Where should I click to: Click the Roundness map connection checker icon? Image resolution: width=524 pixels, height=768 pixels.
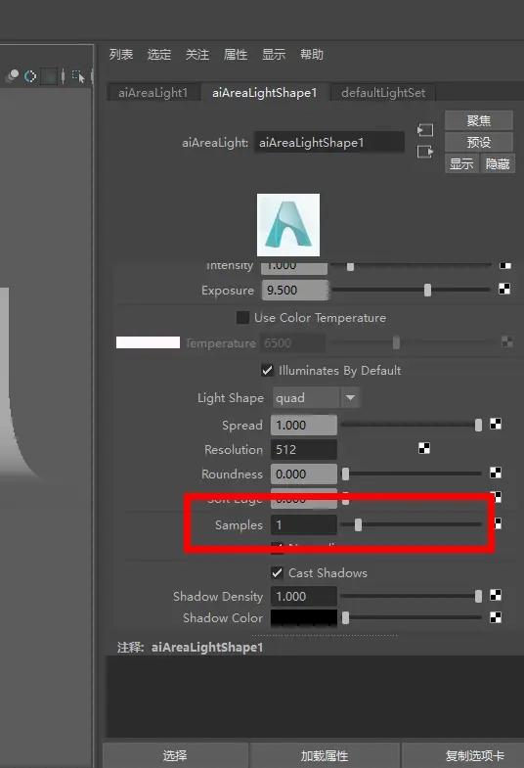click(x=496, y=473)
